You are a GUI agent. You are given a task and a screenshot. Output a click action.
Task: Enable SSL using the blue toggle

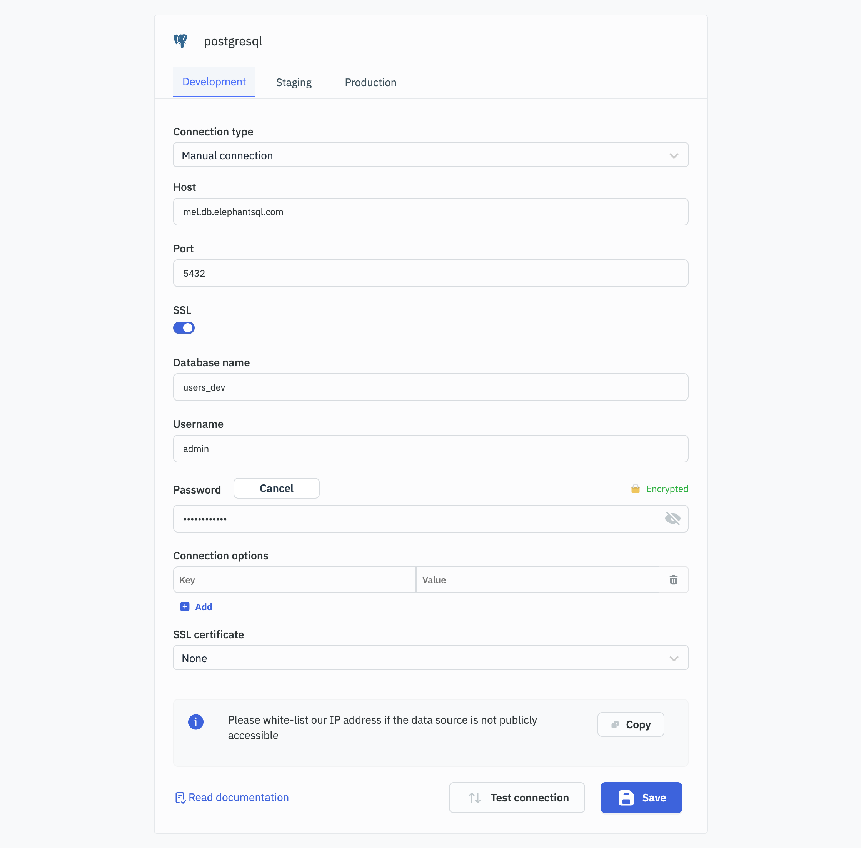(x=184, y=327)
